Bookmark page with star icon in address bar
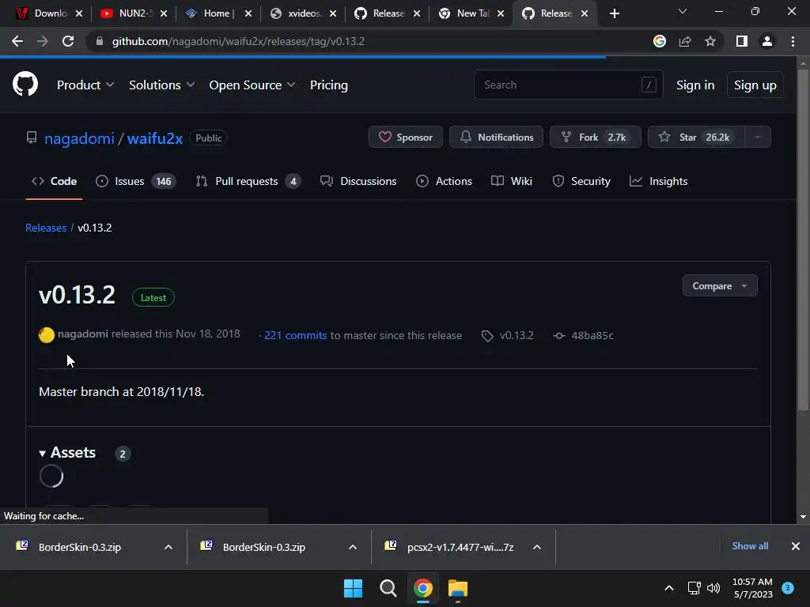 coord(710,41)
